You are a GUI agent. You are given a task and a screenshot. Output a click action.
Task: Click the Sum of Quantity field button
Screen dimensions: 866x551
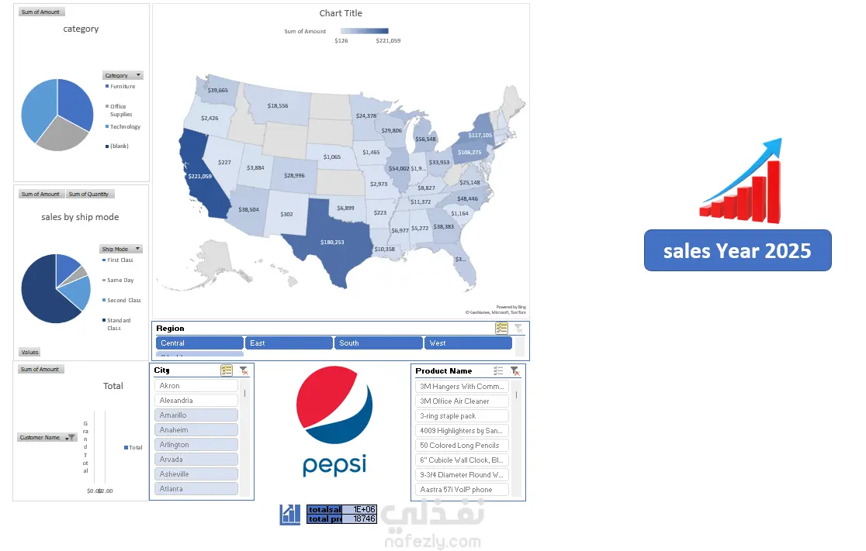(91, 195)
